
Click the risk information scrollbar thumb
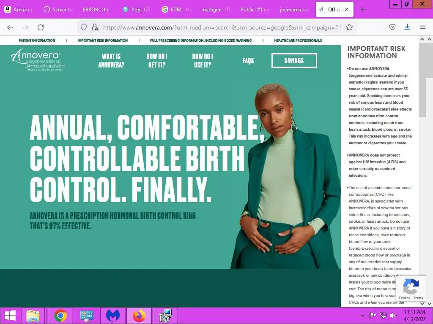422,80
